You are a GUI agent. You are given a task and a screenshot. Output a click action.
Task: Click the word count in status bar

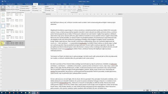(10, 90)
